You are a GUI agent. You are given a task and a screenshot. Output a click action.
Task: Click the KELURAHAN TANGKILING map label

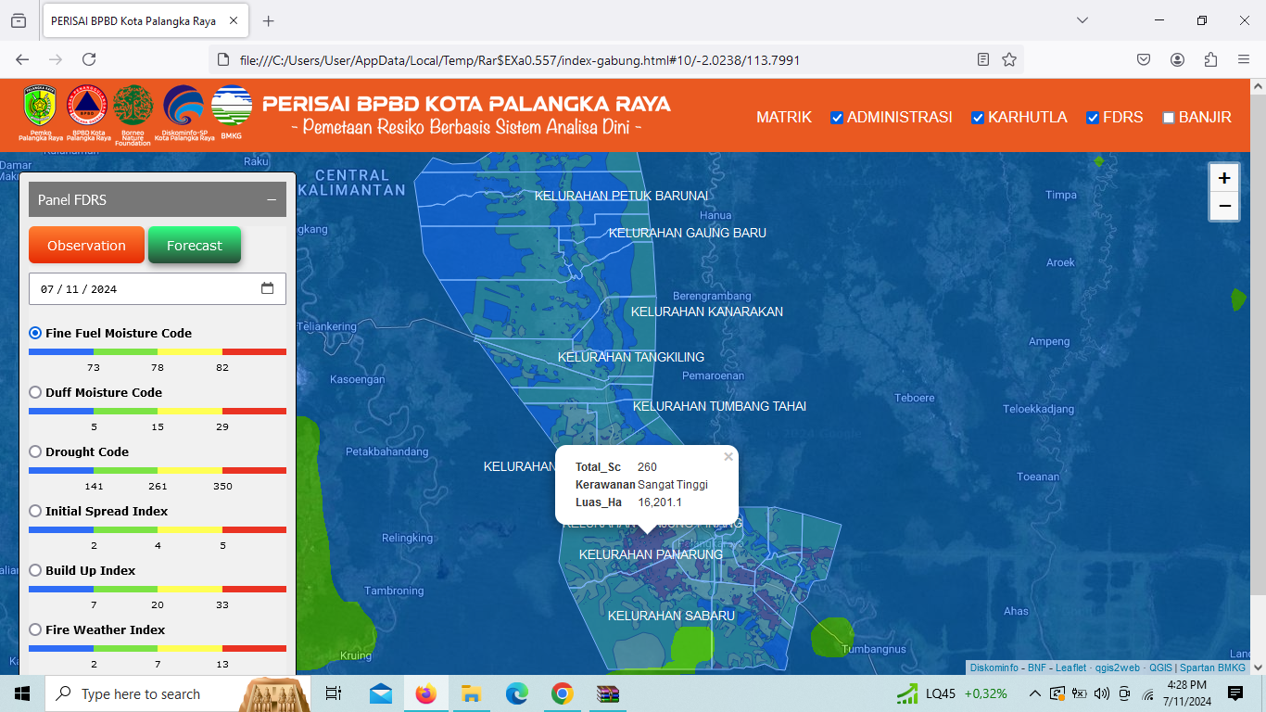[x=631, y=357]
